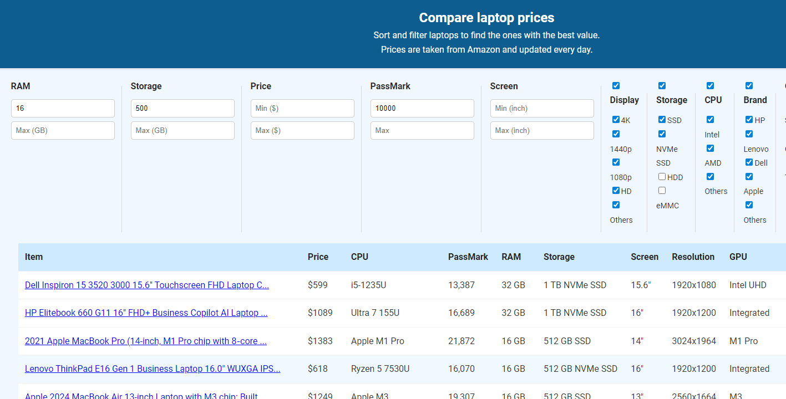Click the 512 GB NVMe SSD storage cell
Image resolution: width=786 pixels, height=399 pixels.
[x=580, y=369]
